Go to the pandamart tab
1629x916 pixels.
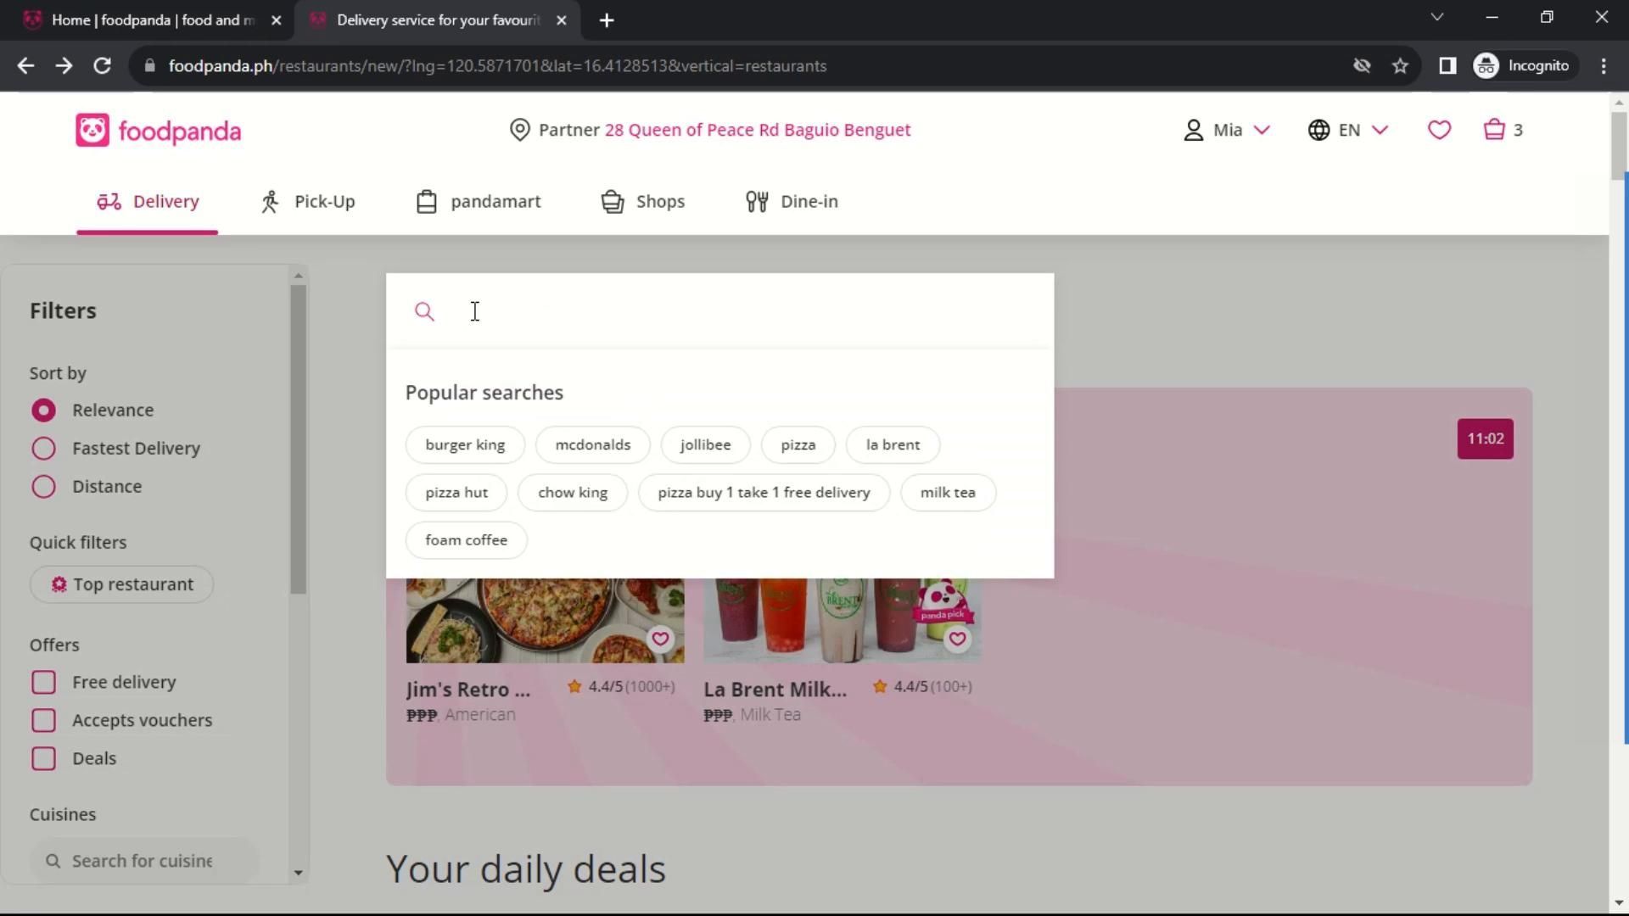point(479,202)
